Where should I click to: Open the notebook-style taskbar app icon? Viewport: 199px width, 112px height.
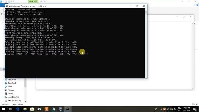pyautogui.click(x=53, y=109)
